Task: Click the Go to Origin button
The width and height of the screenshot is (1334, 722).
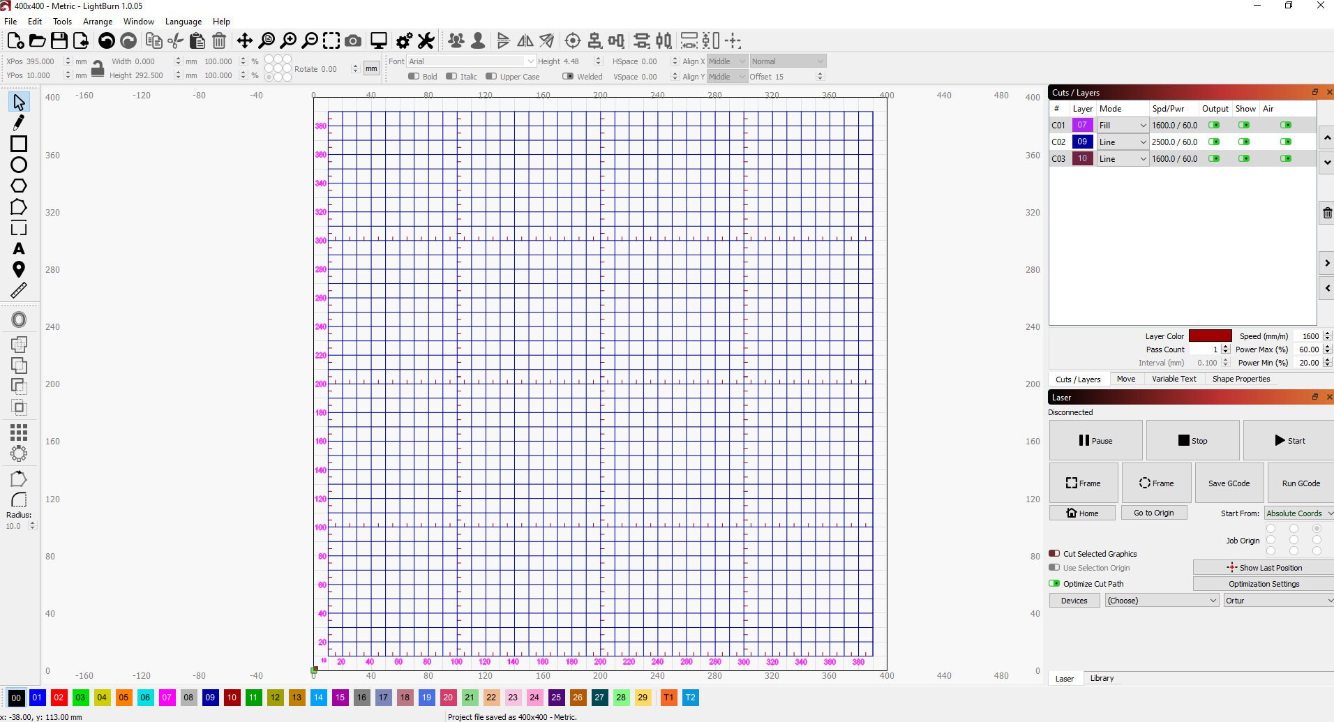Action: pos(1153,512)
